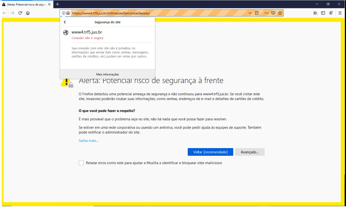Open the Firefox hamburger menu
The image size is (346, 207).
pyautogui.click(x=340, y=13)
